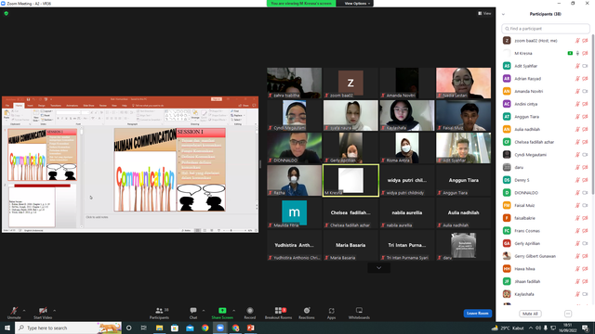
Task: Click Type here to search box
Action: pos(68,328)
